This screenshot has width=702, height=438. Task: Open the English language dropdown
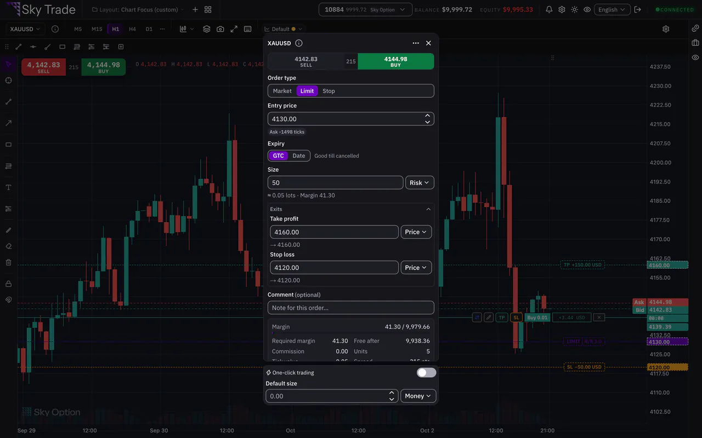coord(612,9)
